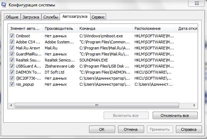Uncheck the {8C20F736- entry checkbox

(12, 78)
